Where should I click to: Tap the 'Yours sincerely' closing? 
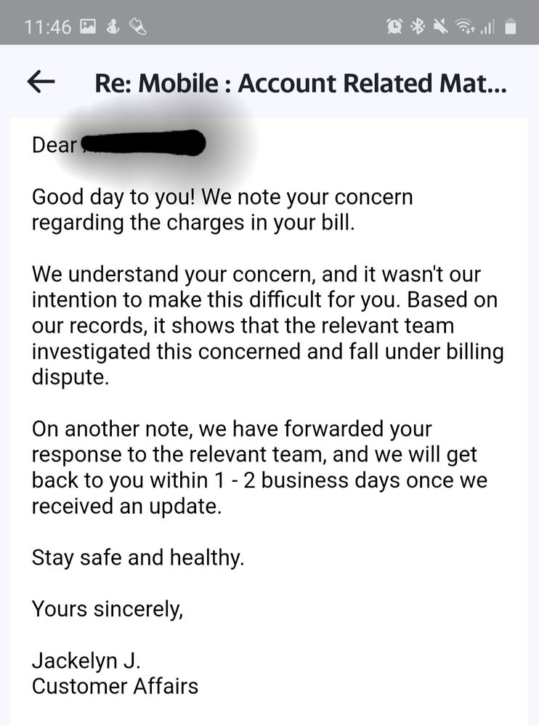(108, 609)
